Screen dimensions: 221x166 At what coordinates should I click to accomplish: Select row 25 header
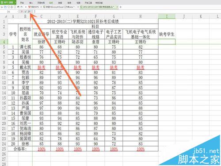[x=4, y=149]
